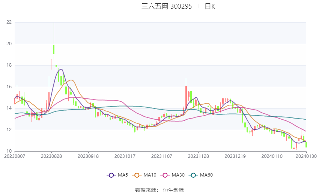Click y-axis value 10

click(9, 151)
